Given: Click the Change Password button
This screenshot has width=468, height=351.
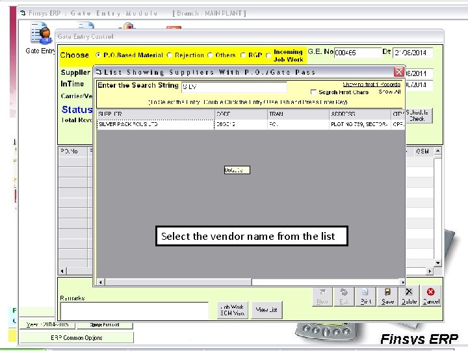Looking at the screenshot, I should pyautogui.click(x=105, y=325).
